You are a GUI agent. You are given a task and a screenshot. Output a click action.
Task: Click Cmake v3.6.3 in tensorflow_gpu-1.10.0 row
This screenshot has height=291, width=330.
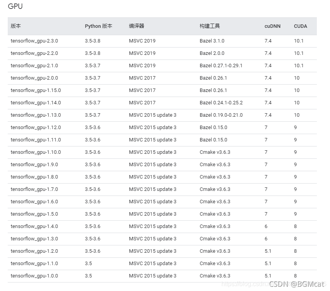tap(215, 152)
